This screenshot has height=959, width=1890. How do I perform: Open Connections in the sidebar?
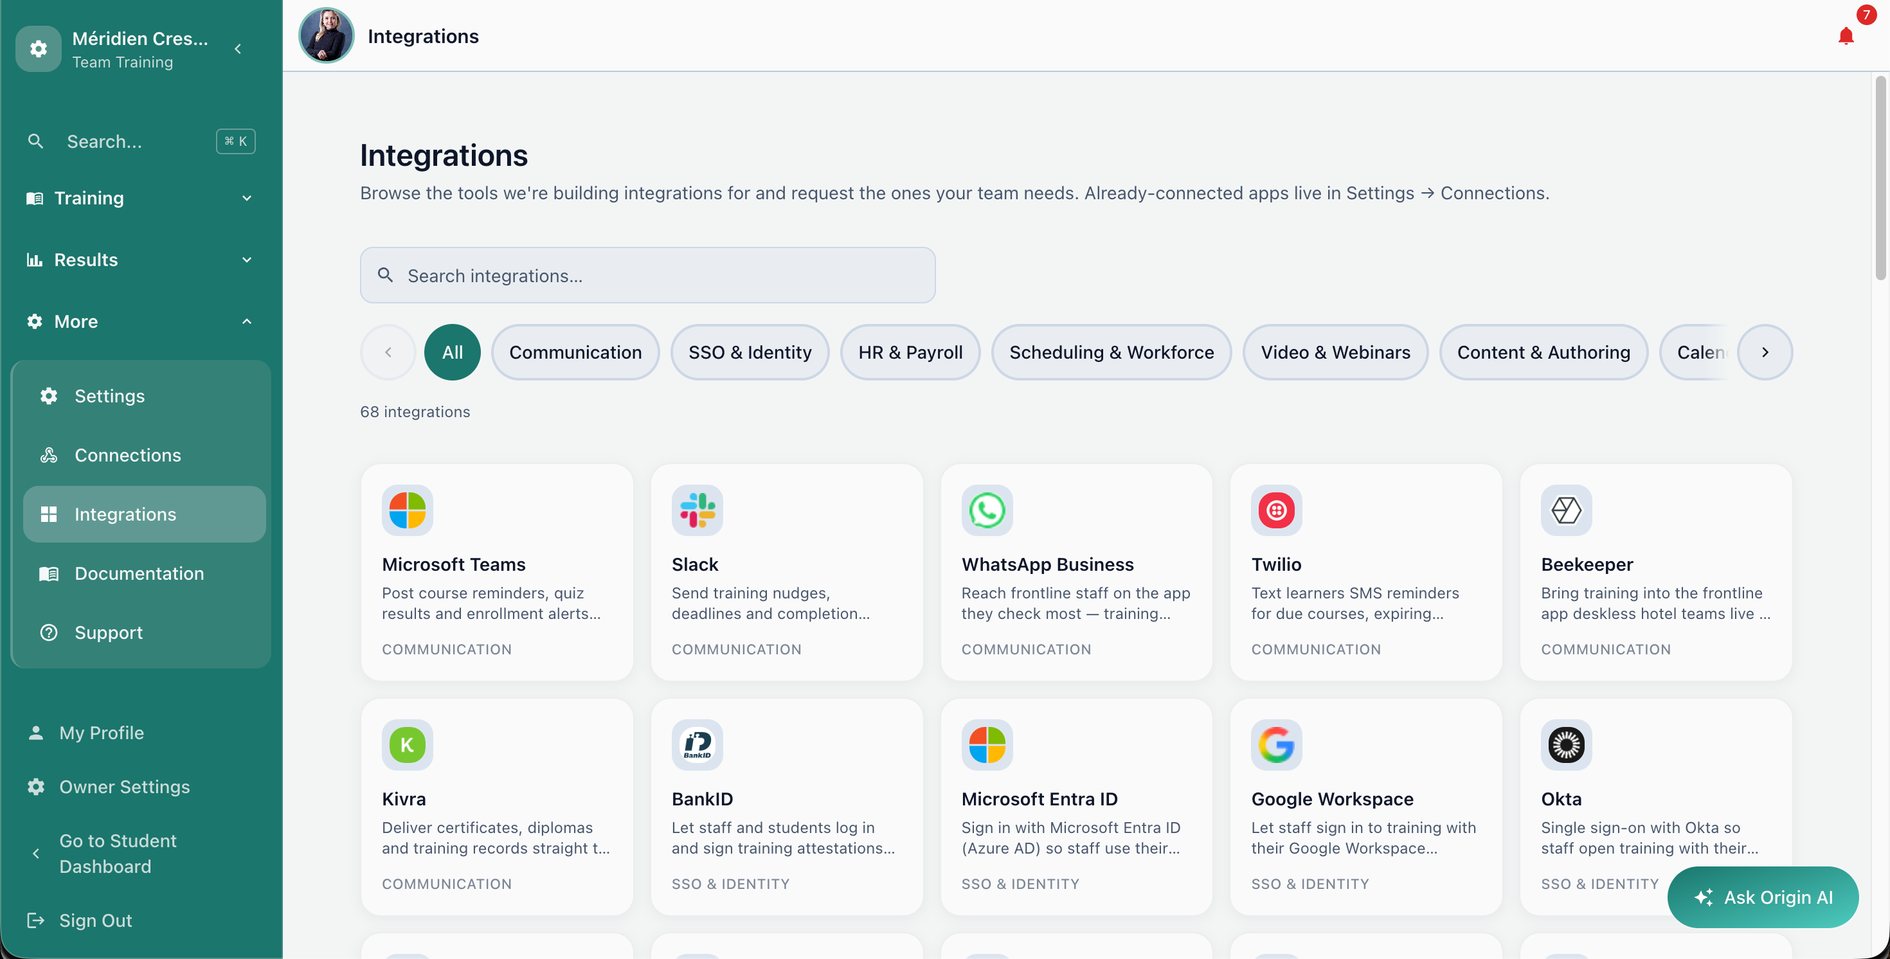[145, 455]
